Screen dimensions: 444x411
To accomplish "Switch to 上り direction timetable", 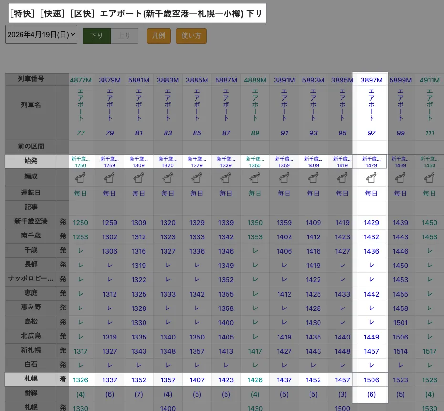I will coord(124,36).
